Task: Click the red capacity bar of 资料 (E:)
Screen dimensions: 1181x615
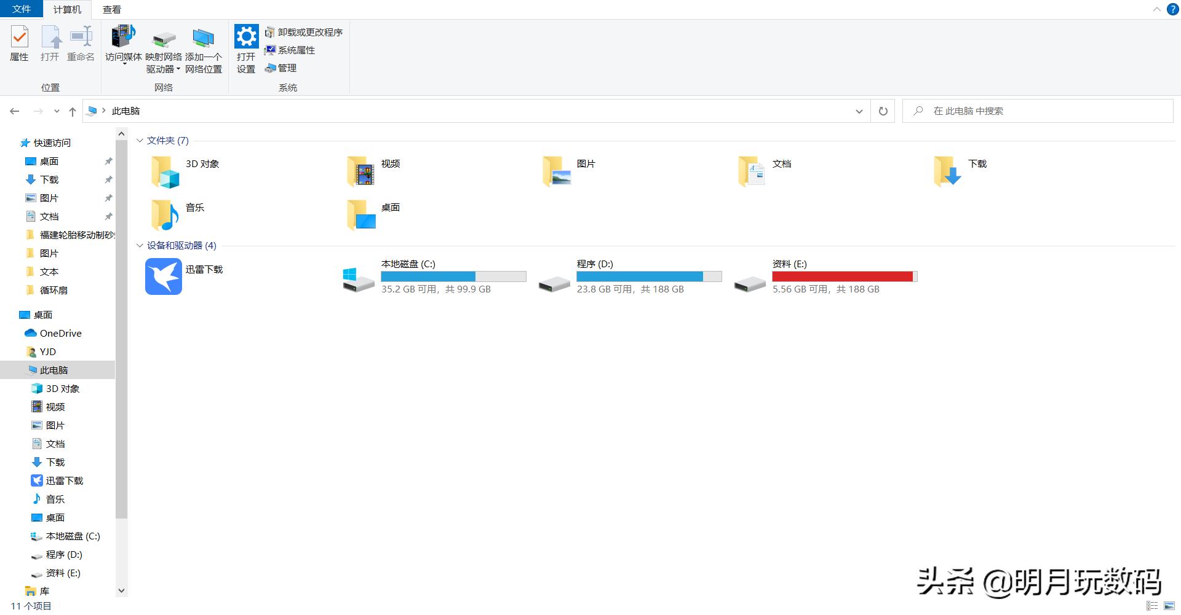Action: point(844,276)
